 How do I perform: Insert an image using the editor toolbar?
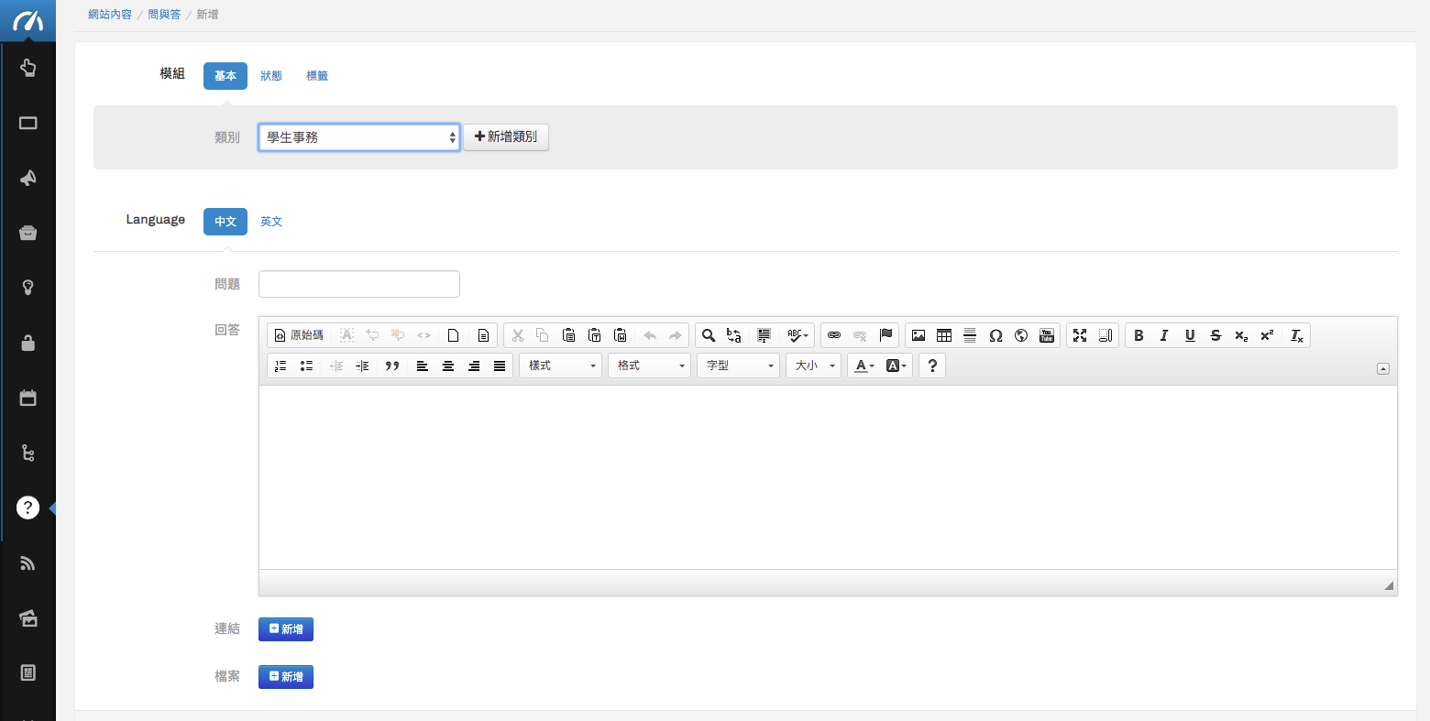click(918, 335)
